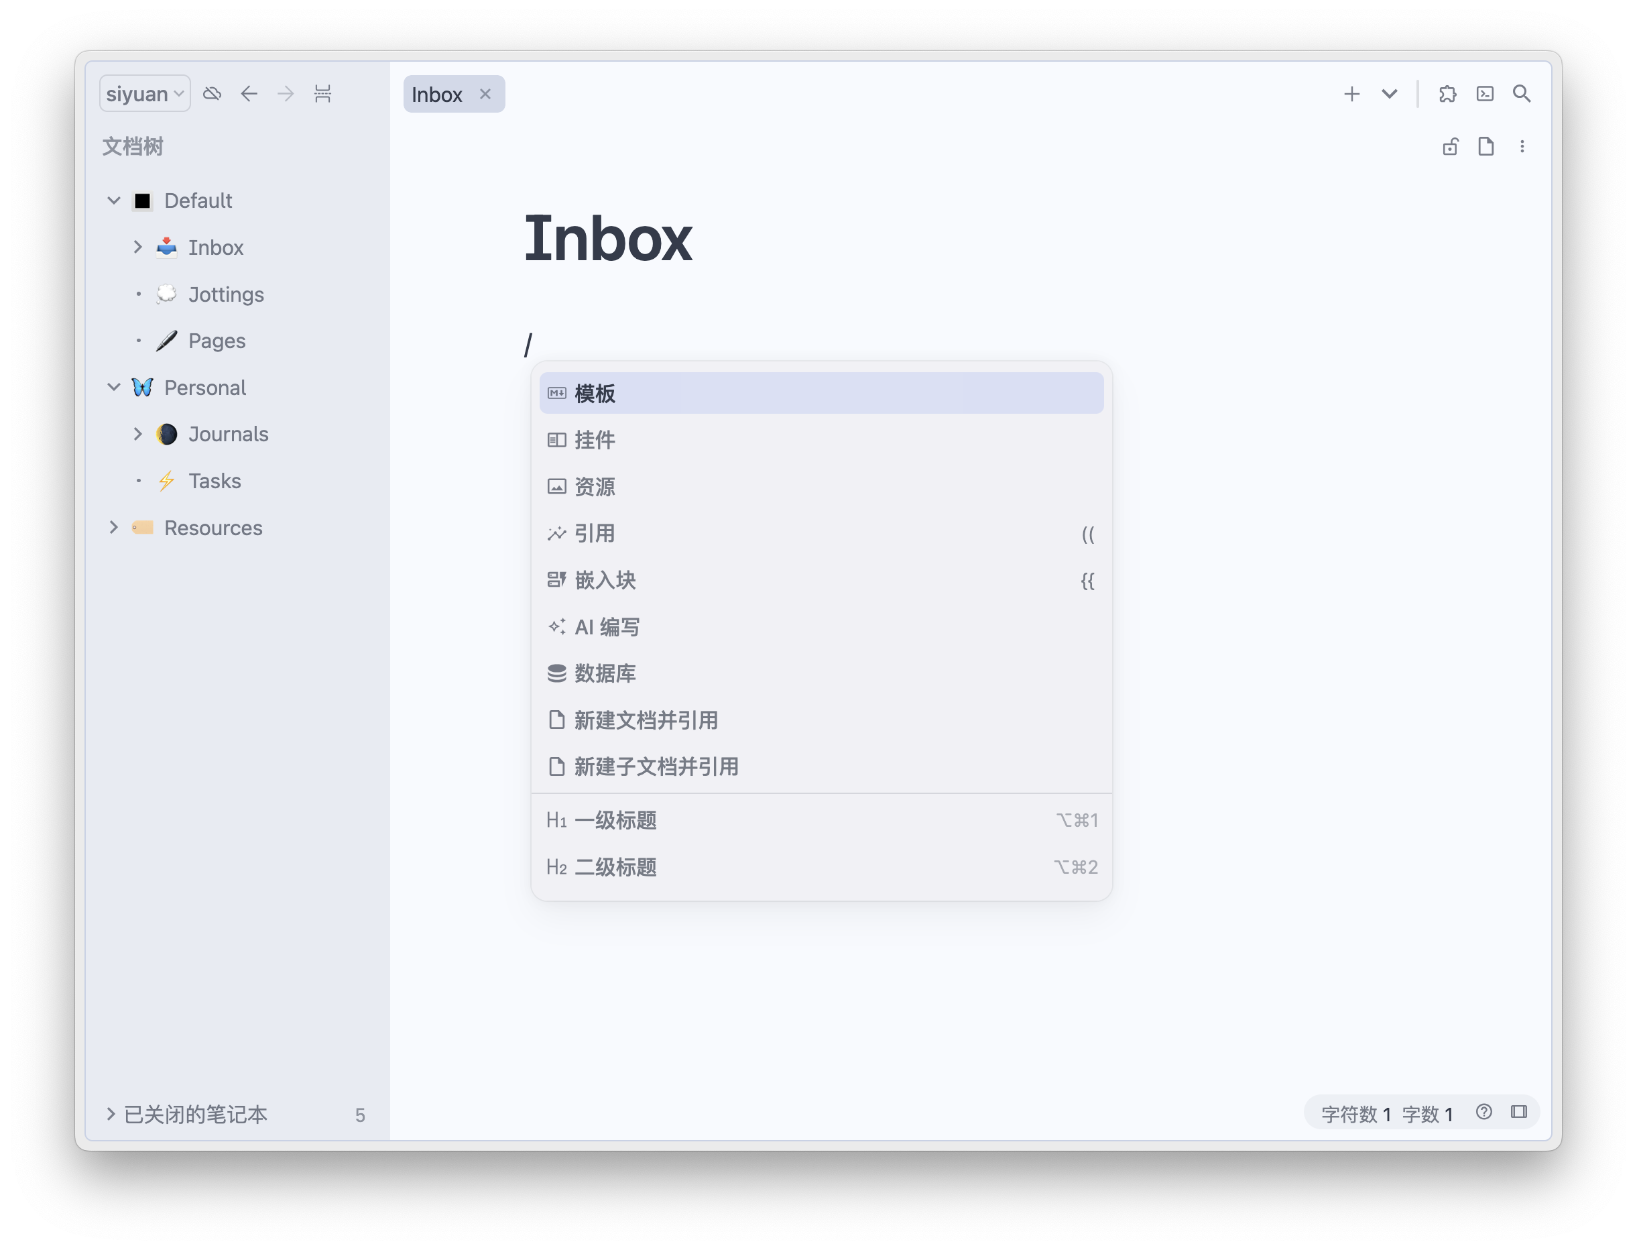The width and height of the screenshot is (1637, 1250).
Task: Toggle the editor lock icon
Action: click(1451, 147)
